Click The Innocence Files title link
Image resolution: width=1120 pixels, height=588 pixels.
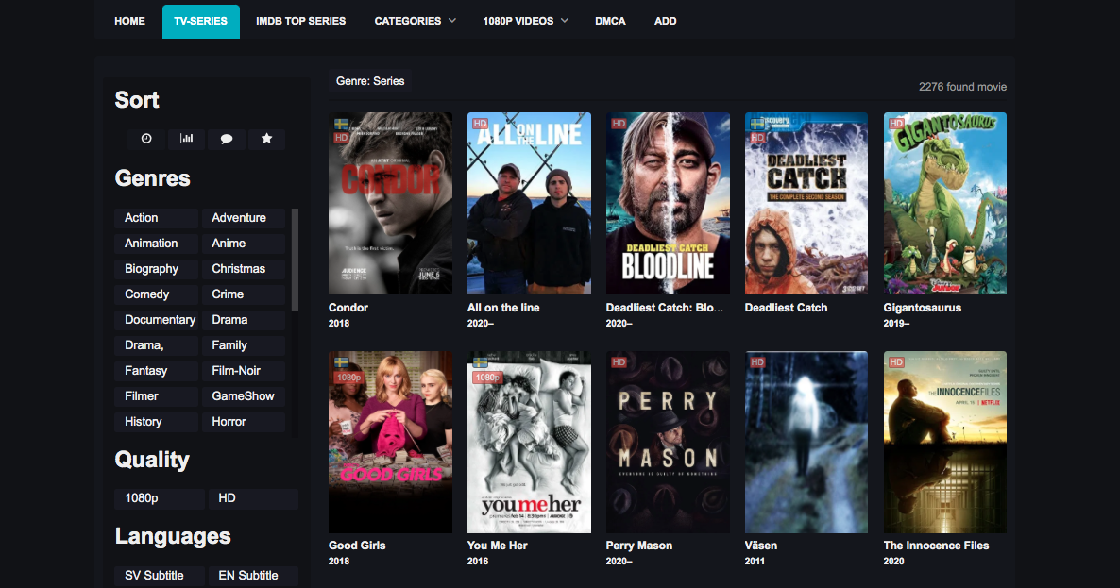(x=937, y=546)
